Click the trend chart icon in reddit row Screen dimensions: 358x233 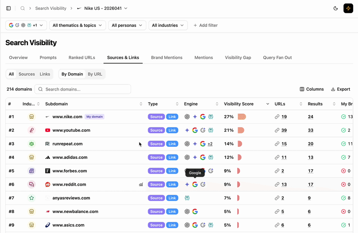pos(141,184)
